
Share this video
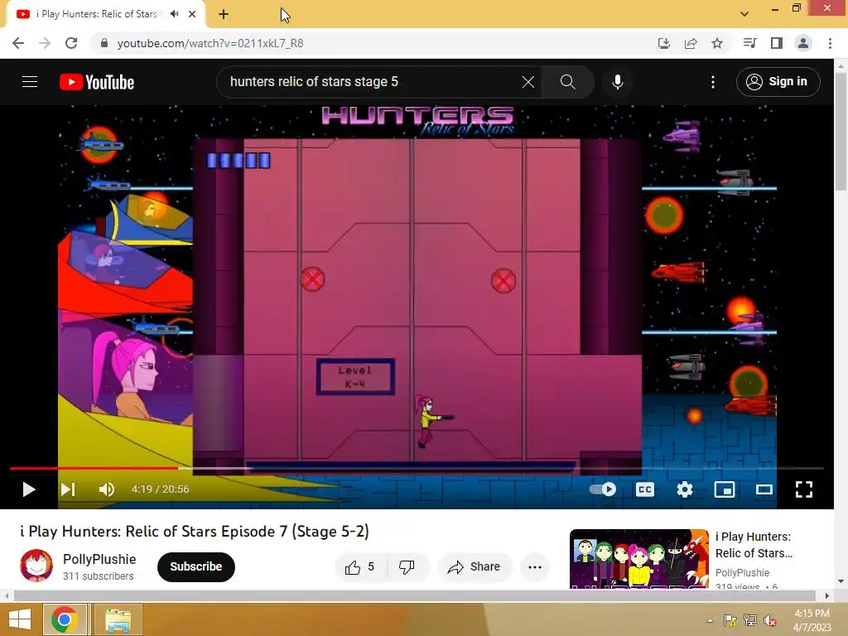(x=475, y=566)
